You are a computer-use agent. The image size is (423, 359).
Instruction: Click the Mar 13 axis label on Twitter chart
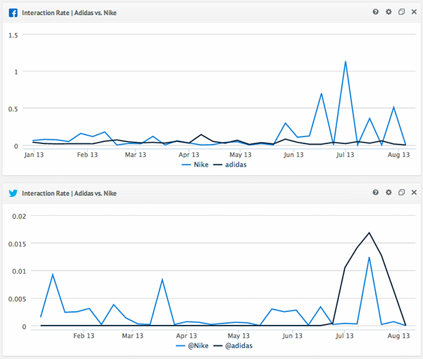click(132, 336)
